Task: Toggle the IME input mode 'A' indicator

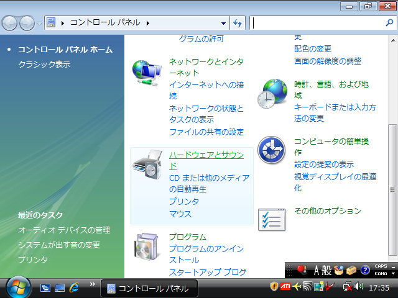Action: pos(317,270)
